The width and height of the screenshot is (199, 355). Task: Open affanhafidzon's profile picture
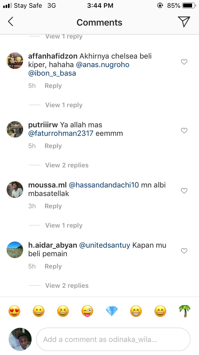(15, 61)
